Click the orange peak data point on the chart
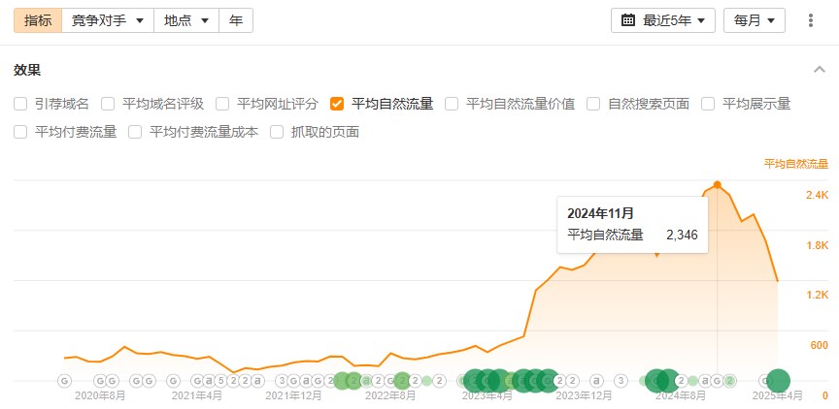The width and height of the screenshot is (839, 409). 718,185
